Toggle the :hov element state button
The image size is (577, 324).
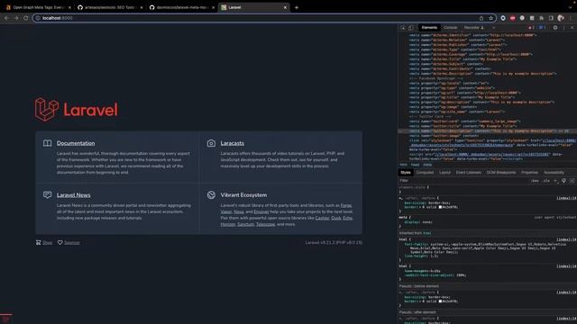click(x=535, y=181)
